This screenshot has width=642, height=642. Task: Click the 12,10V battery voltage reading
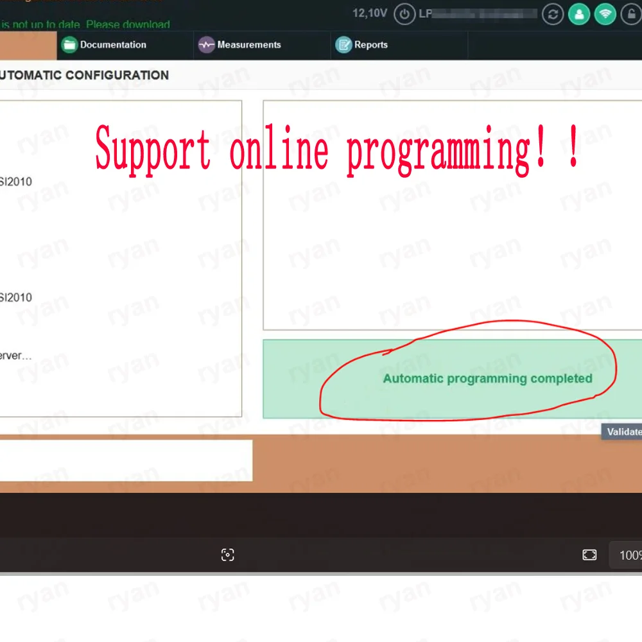(x=370, y=13)
